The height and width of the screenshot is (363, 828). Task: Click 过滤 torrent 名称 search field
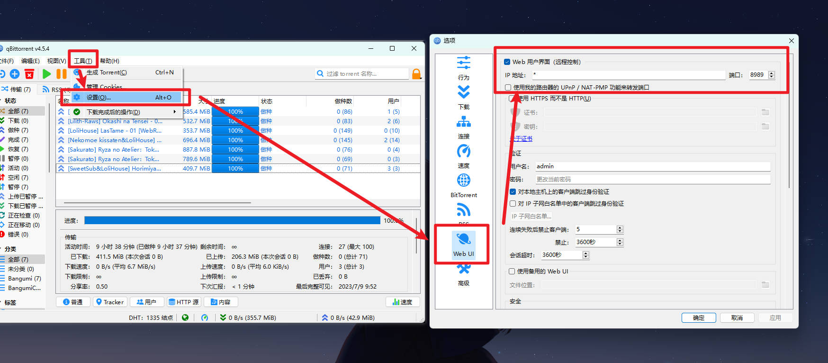[x=362, y=74]
